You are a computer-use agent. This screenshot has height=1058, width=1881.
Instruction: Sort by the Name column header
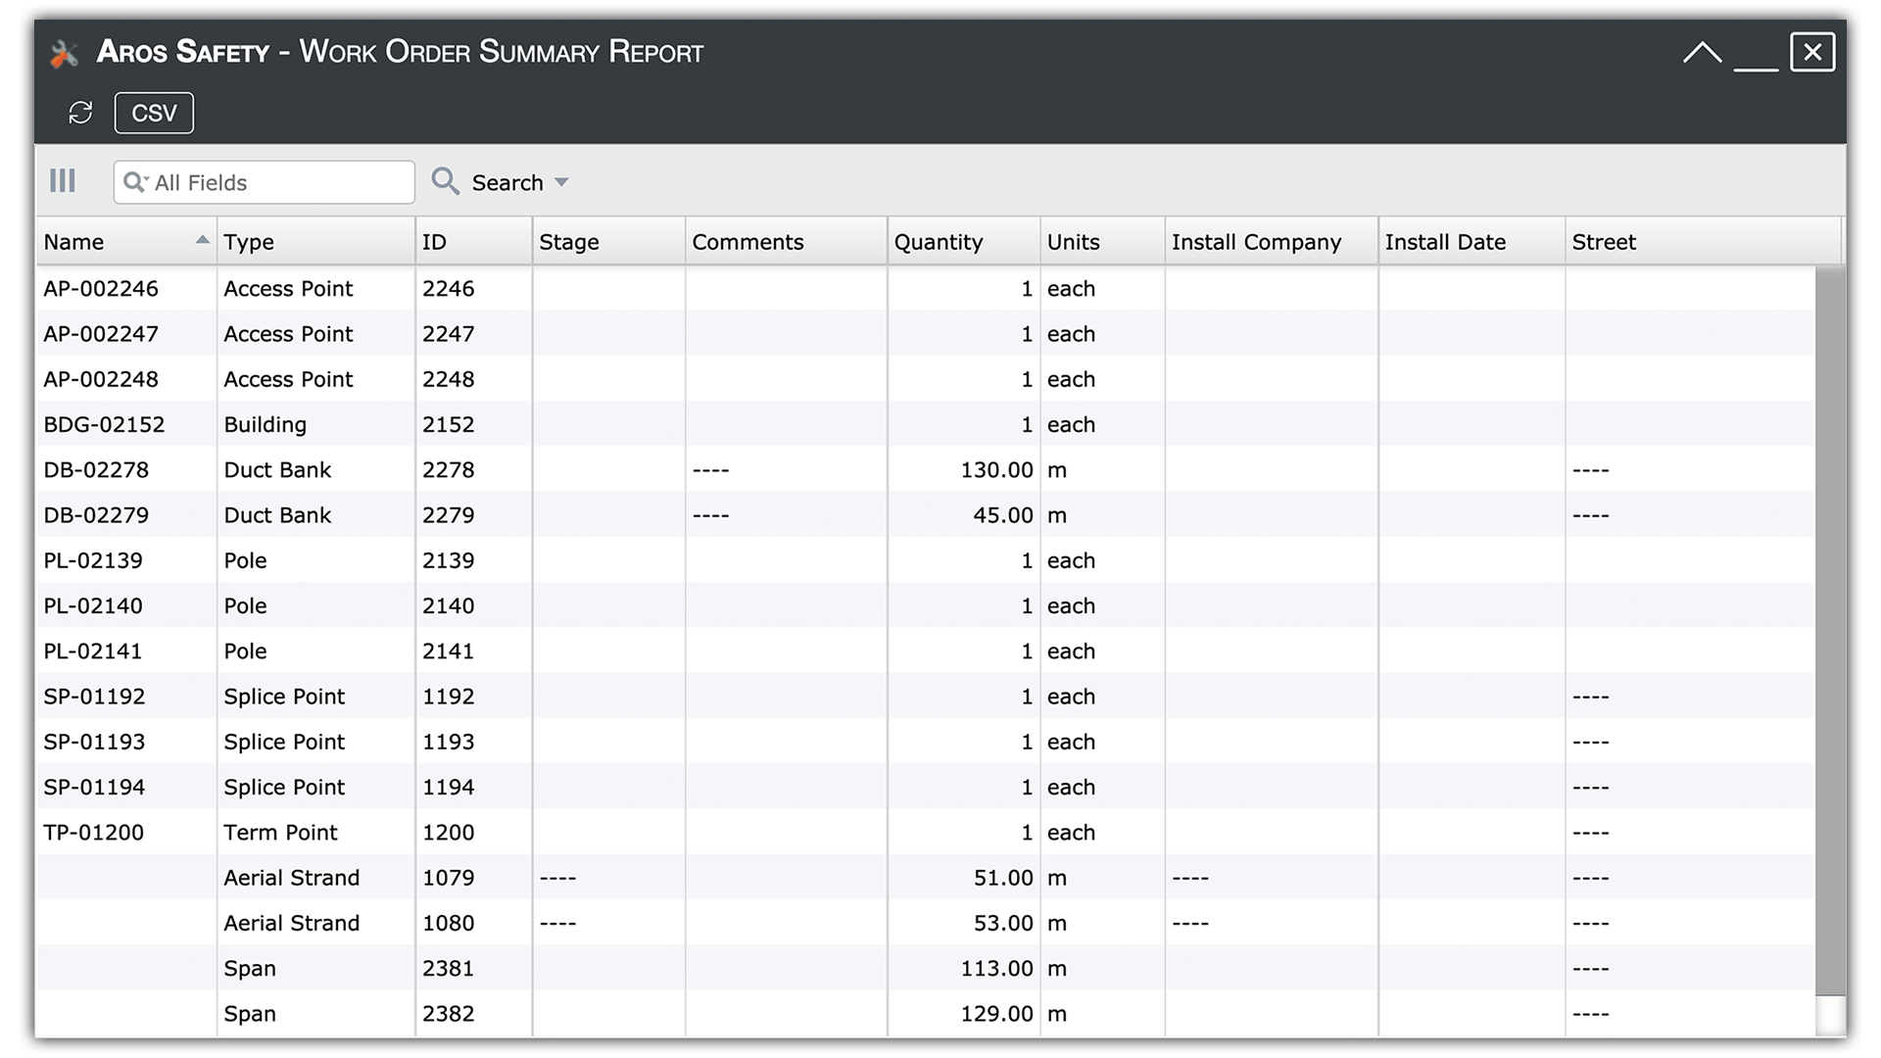[126, 242]
